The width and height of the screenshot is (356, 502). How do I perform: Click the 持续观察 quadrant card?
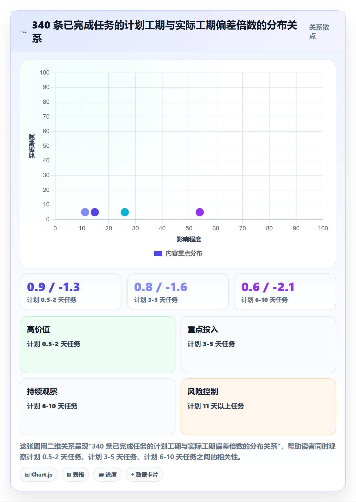tap(98, 407)
